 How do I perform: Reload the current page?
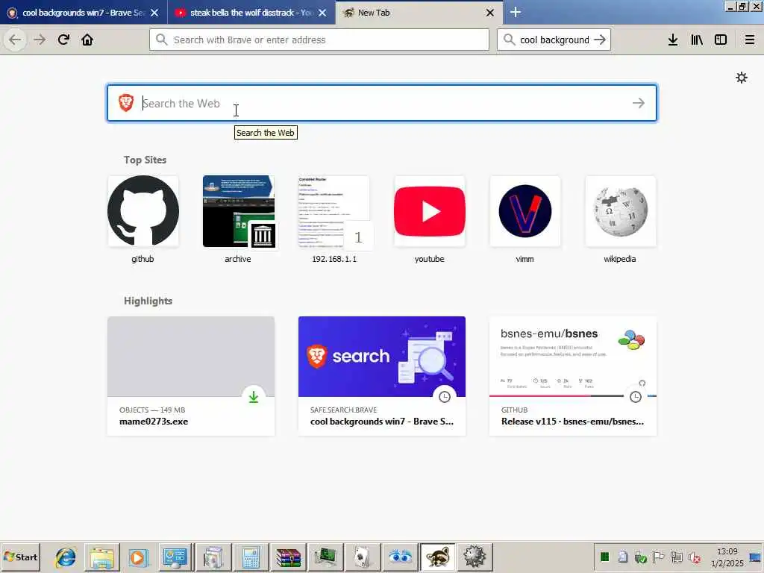tap(63, 40)
